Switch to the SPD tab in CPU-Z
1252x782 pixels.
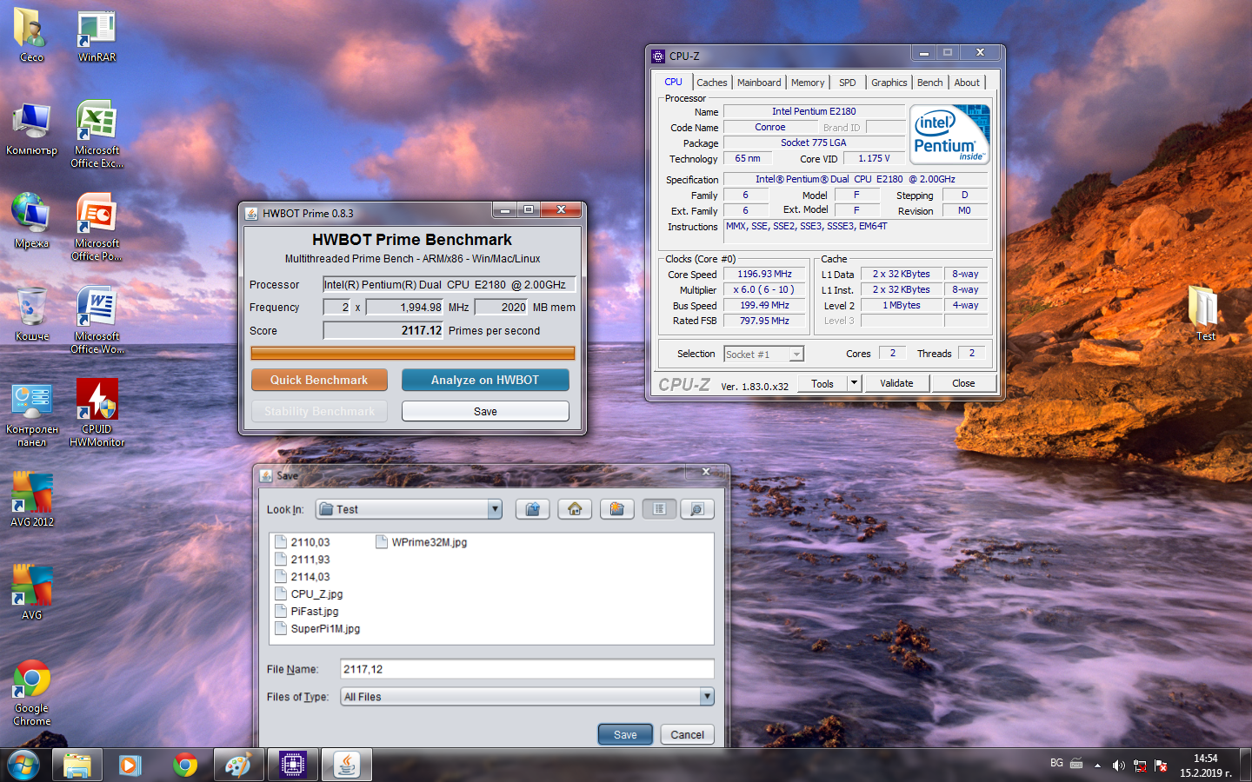click(x=848, y=83)
